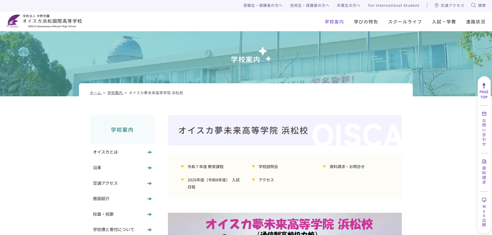Click the PAGE TOP arrow icon

484,86
